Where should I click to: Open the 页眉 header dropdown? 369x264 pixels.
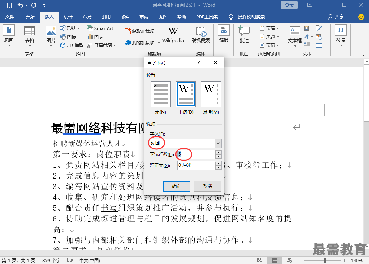click(270, 28)
